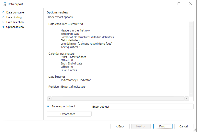Click the Data binding step bullet
This screenshot has width=197, height=132.
tap(4, 17)
